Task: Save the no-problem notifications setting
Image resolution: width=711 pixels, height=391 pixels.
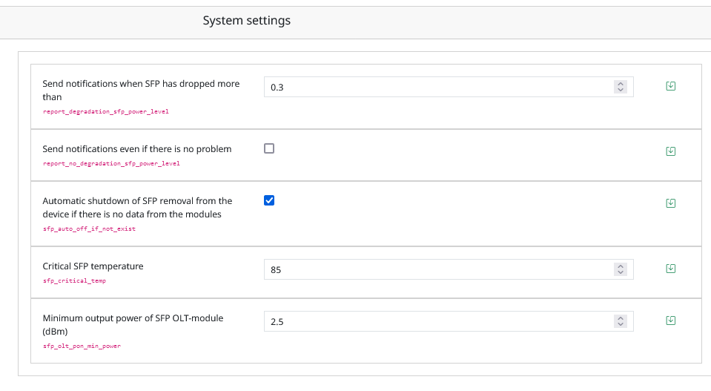Action: click(671, 151)
